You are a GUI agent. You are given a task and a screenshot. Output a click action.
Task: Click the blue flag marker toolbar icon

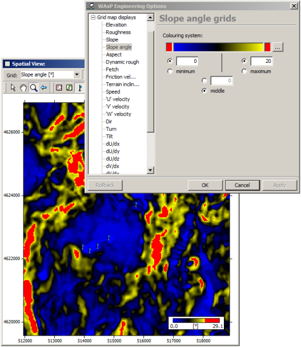click(80, 87)
